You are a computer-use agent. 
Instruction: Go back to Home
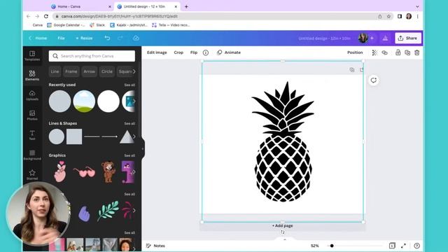(38, 38)
